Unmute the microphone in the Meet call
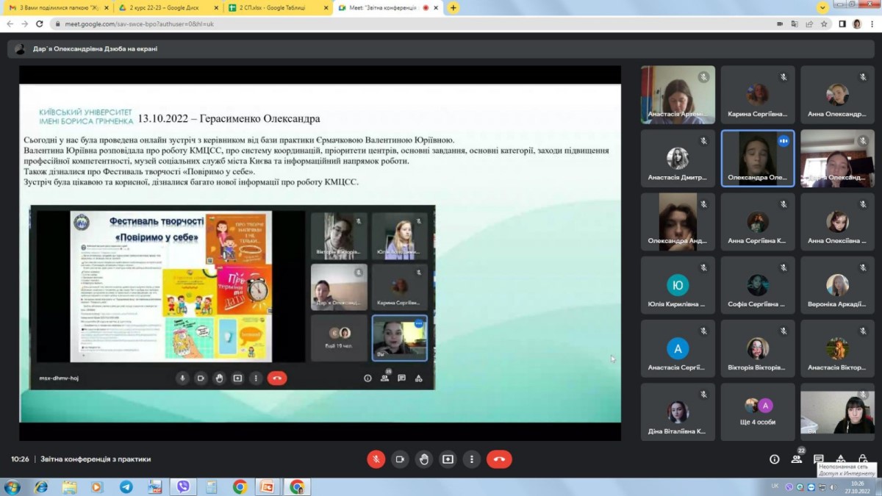This screenshot has height=496, width=882. pos(376,459)
